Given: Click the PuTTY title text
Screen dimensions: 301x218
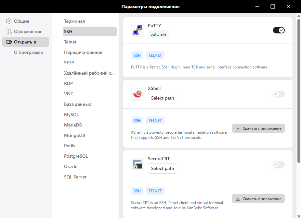Looking at the screenshot, I should tap(154, 26).
